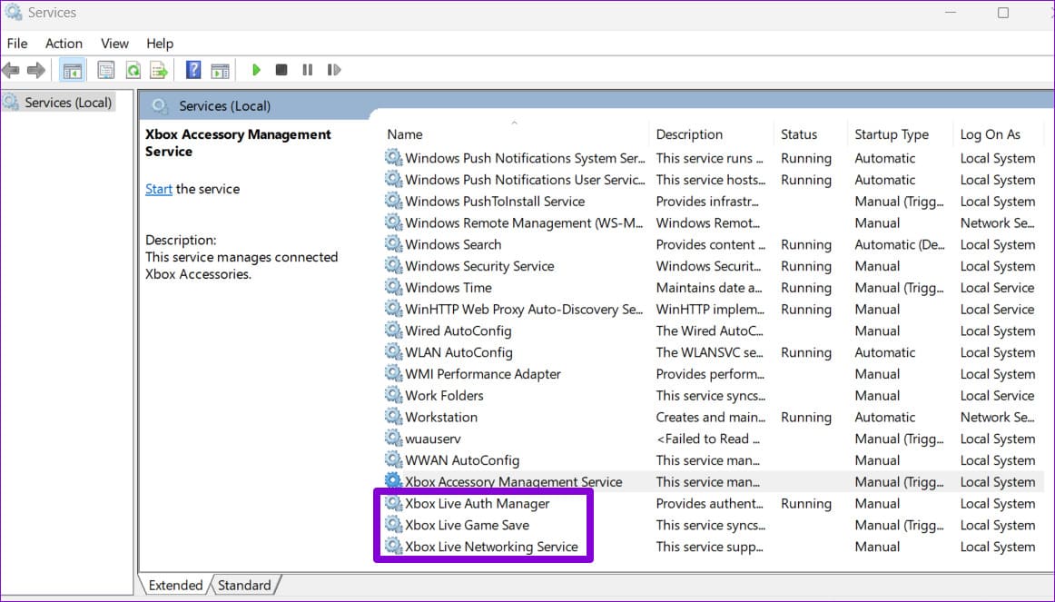Click the Refresh toolbar icon
The image size is (1055, 602).
pyautogui.click(x=133, y=70)
